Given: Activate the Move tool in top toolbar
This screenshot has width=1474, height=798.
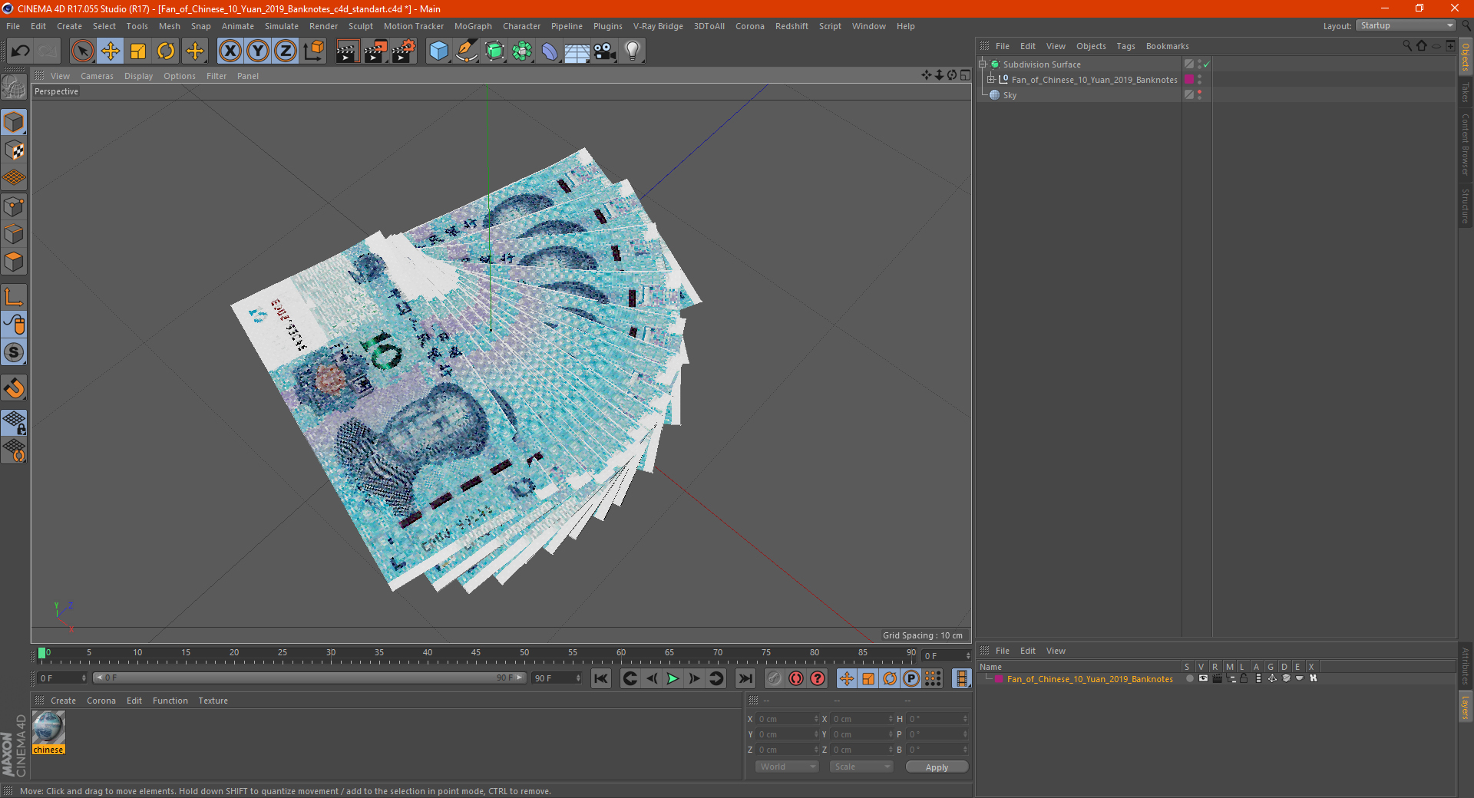Looking at the screenshot, I should (111, 51).
